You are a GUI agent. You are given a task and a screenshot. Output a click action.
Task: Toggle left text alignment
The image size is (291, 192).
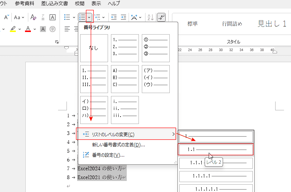point(67,29)
